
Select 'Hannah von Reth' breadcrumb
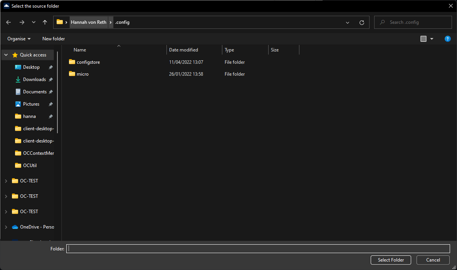(x=89, y=22)
